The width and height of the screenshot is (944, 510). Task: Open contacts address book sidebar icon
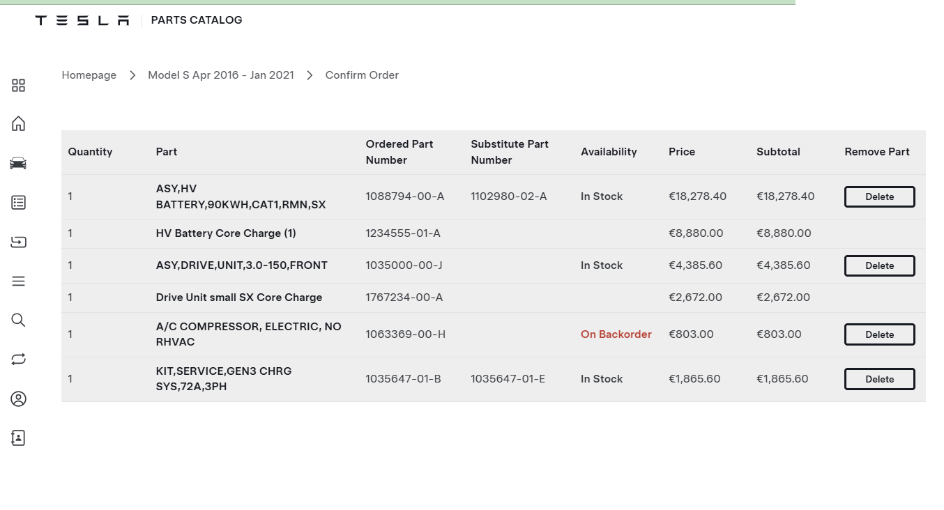pyautogui.click(x=19, y=438)
